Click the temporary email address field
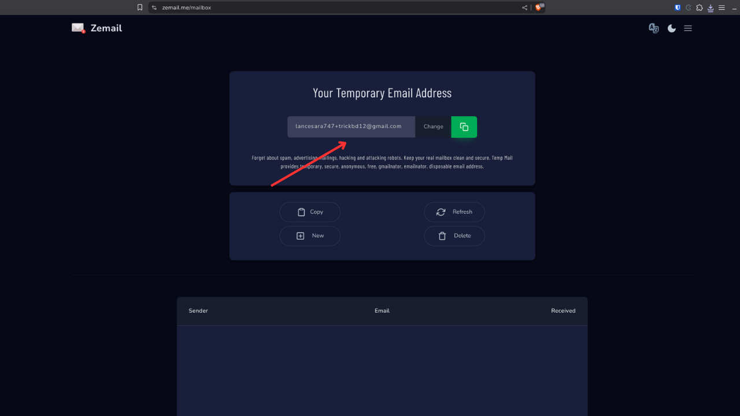This screenshot has height=416, width=740. point(351,127)
